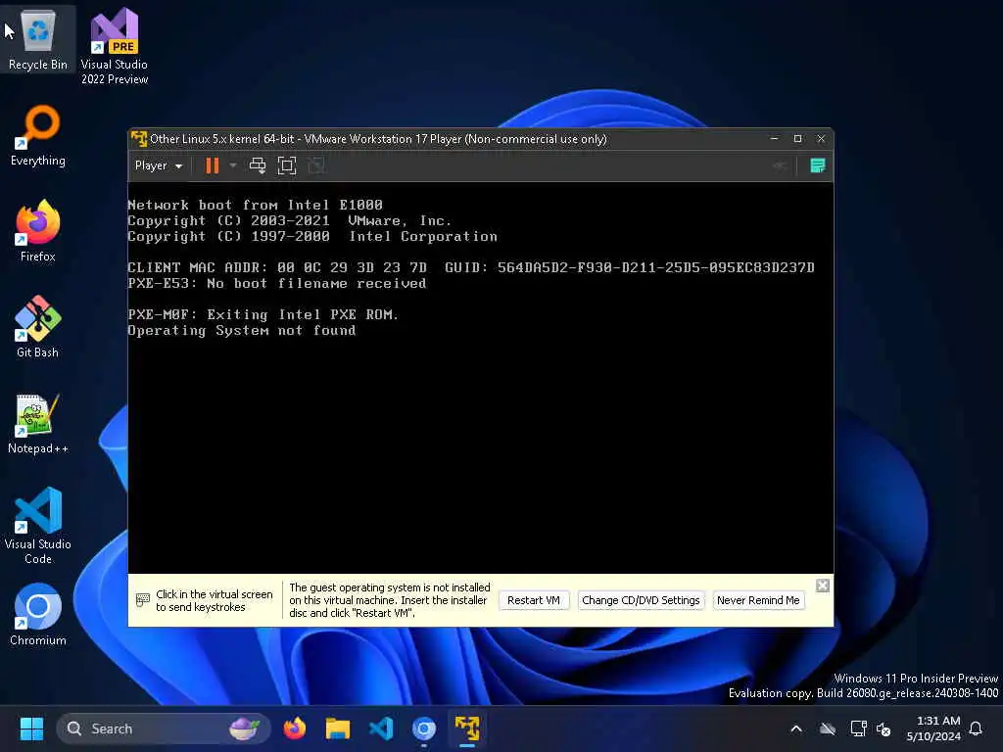Click the cloud sync tray icon
Screen dimensions: 1003x752
point(828,728)
